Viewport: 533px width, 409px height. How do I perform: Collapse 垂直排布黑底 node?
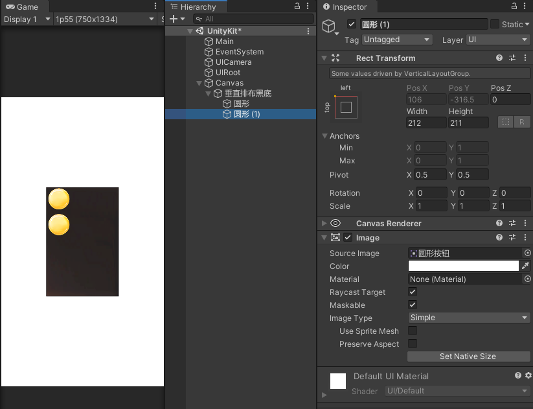point(209,93)
